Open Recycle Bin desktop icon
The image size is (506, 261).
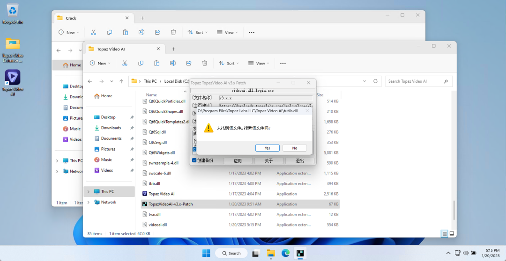(x=13, y=14)
